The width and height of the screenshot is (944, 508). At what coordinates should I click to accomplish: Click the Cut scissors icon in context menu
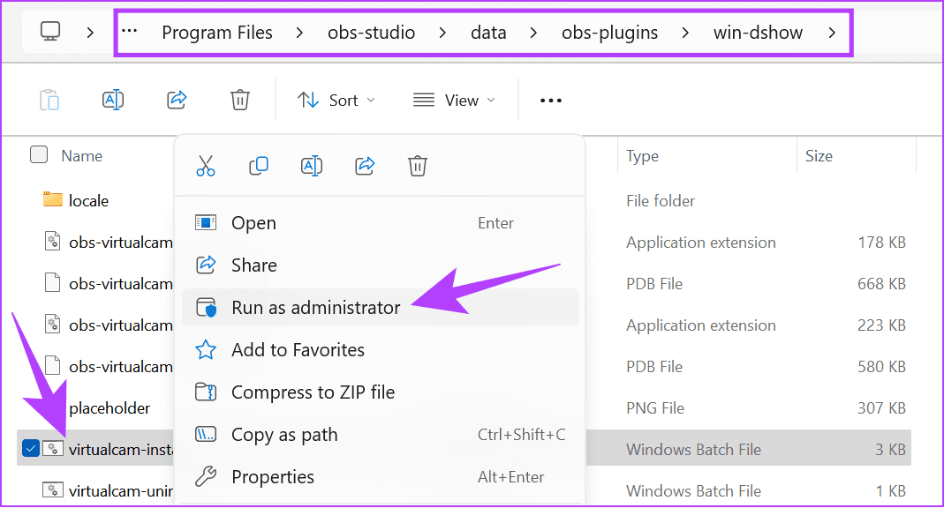click(x=206, y=165)
